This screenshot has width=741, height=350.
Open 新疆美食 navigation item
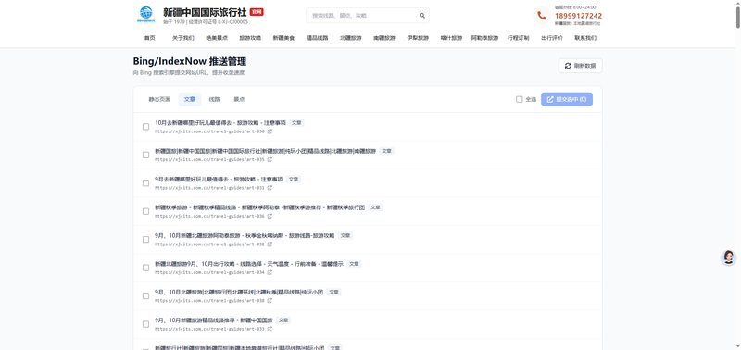pos(283,38)
